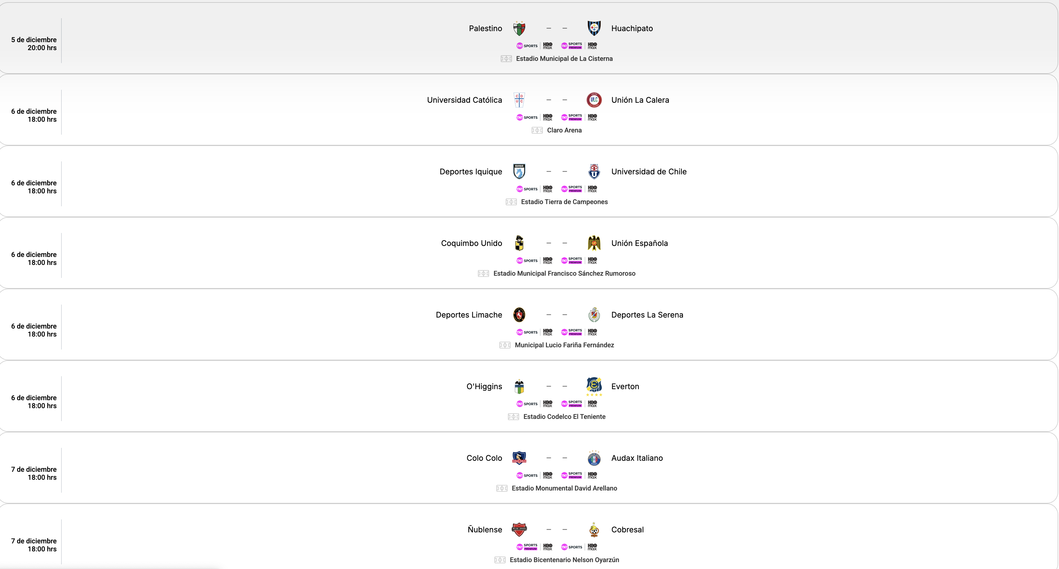Click the Huachipato team crest

594,28
